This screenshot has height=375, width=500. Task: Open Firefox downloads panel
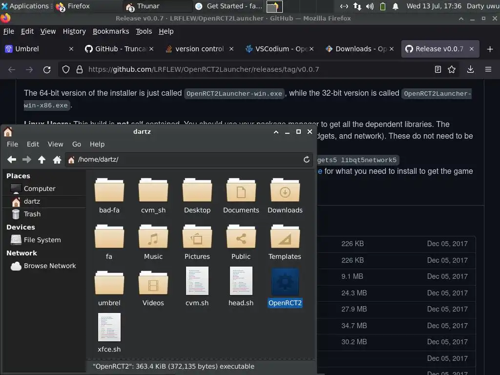click(x=470, y=69)
